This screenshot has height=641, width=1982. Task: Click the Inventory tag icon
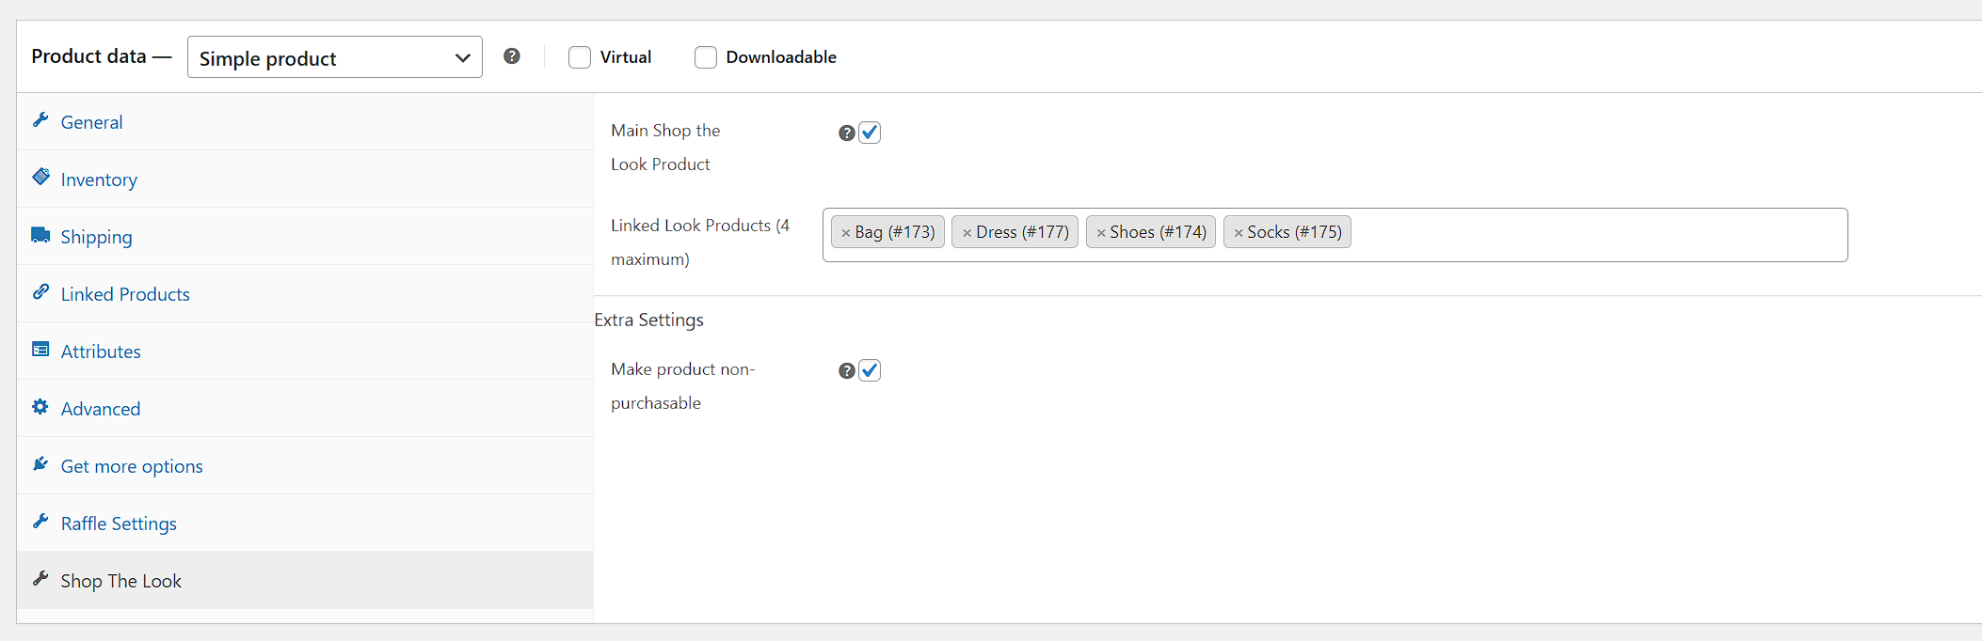40,177
